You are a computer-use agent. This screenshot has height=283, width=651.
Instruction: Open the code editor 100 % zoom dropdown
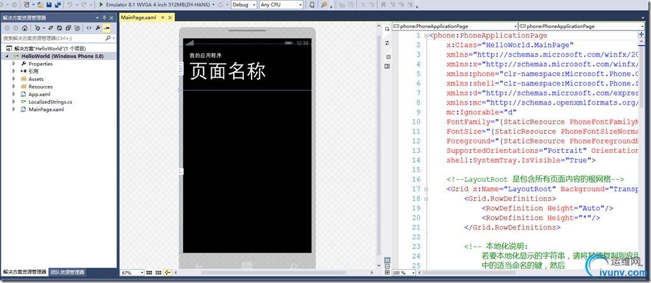(414, 273)
